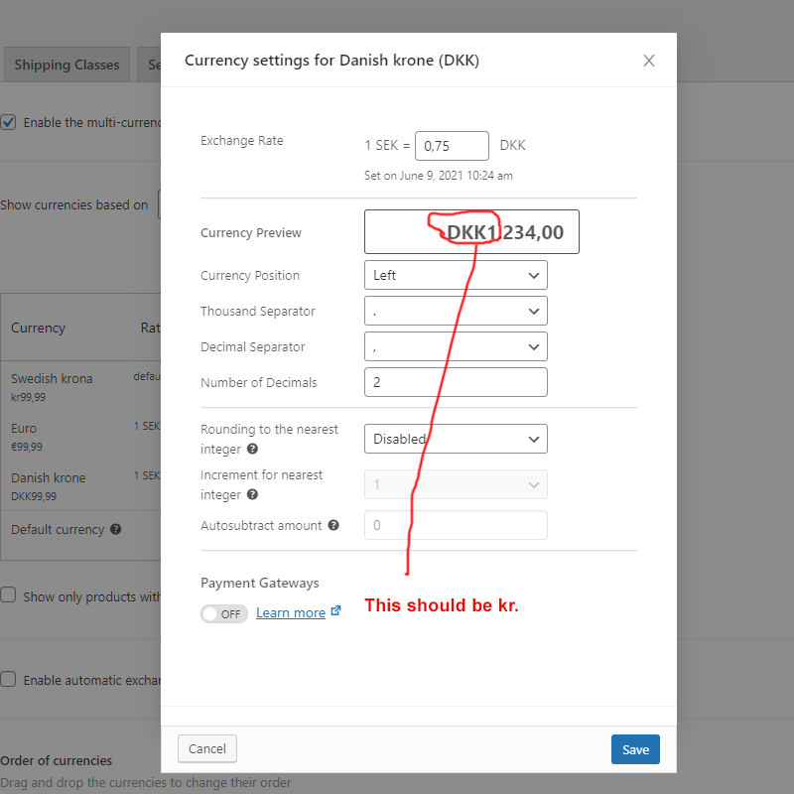Click help icon next to Autosubtract amount
The image size is (794, 794).
(333, 525)
